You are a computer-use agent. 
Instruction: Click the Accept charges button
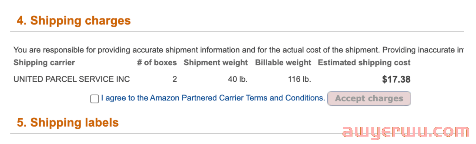369,99
